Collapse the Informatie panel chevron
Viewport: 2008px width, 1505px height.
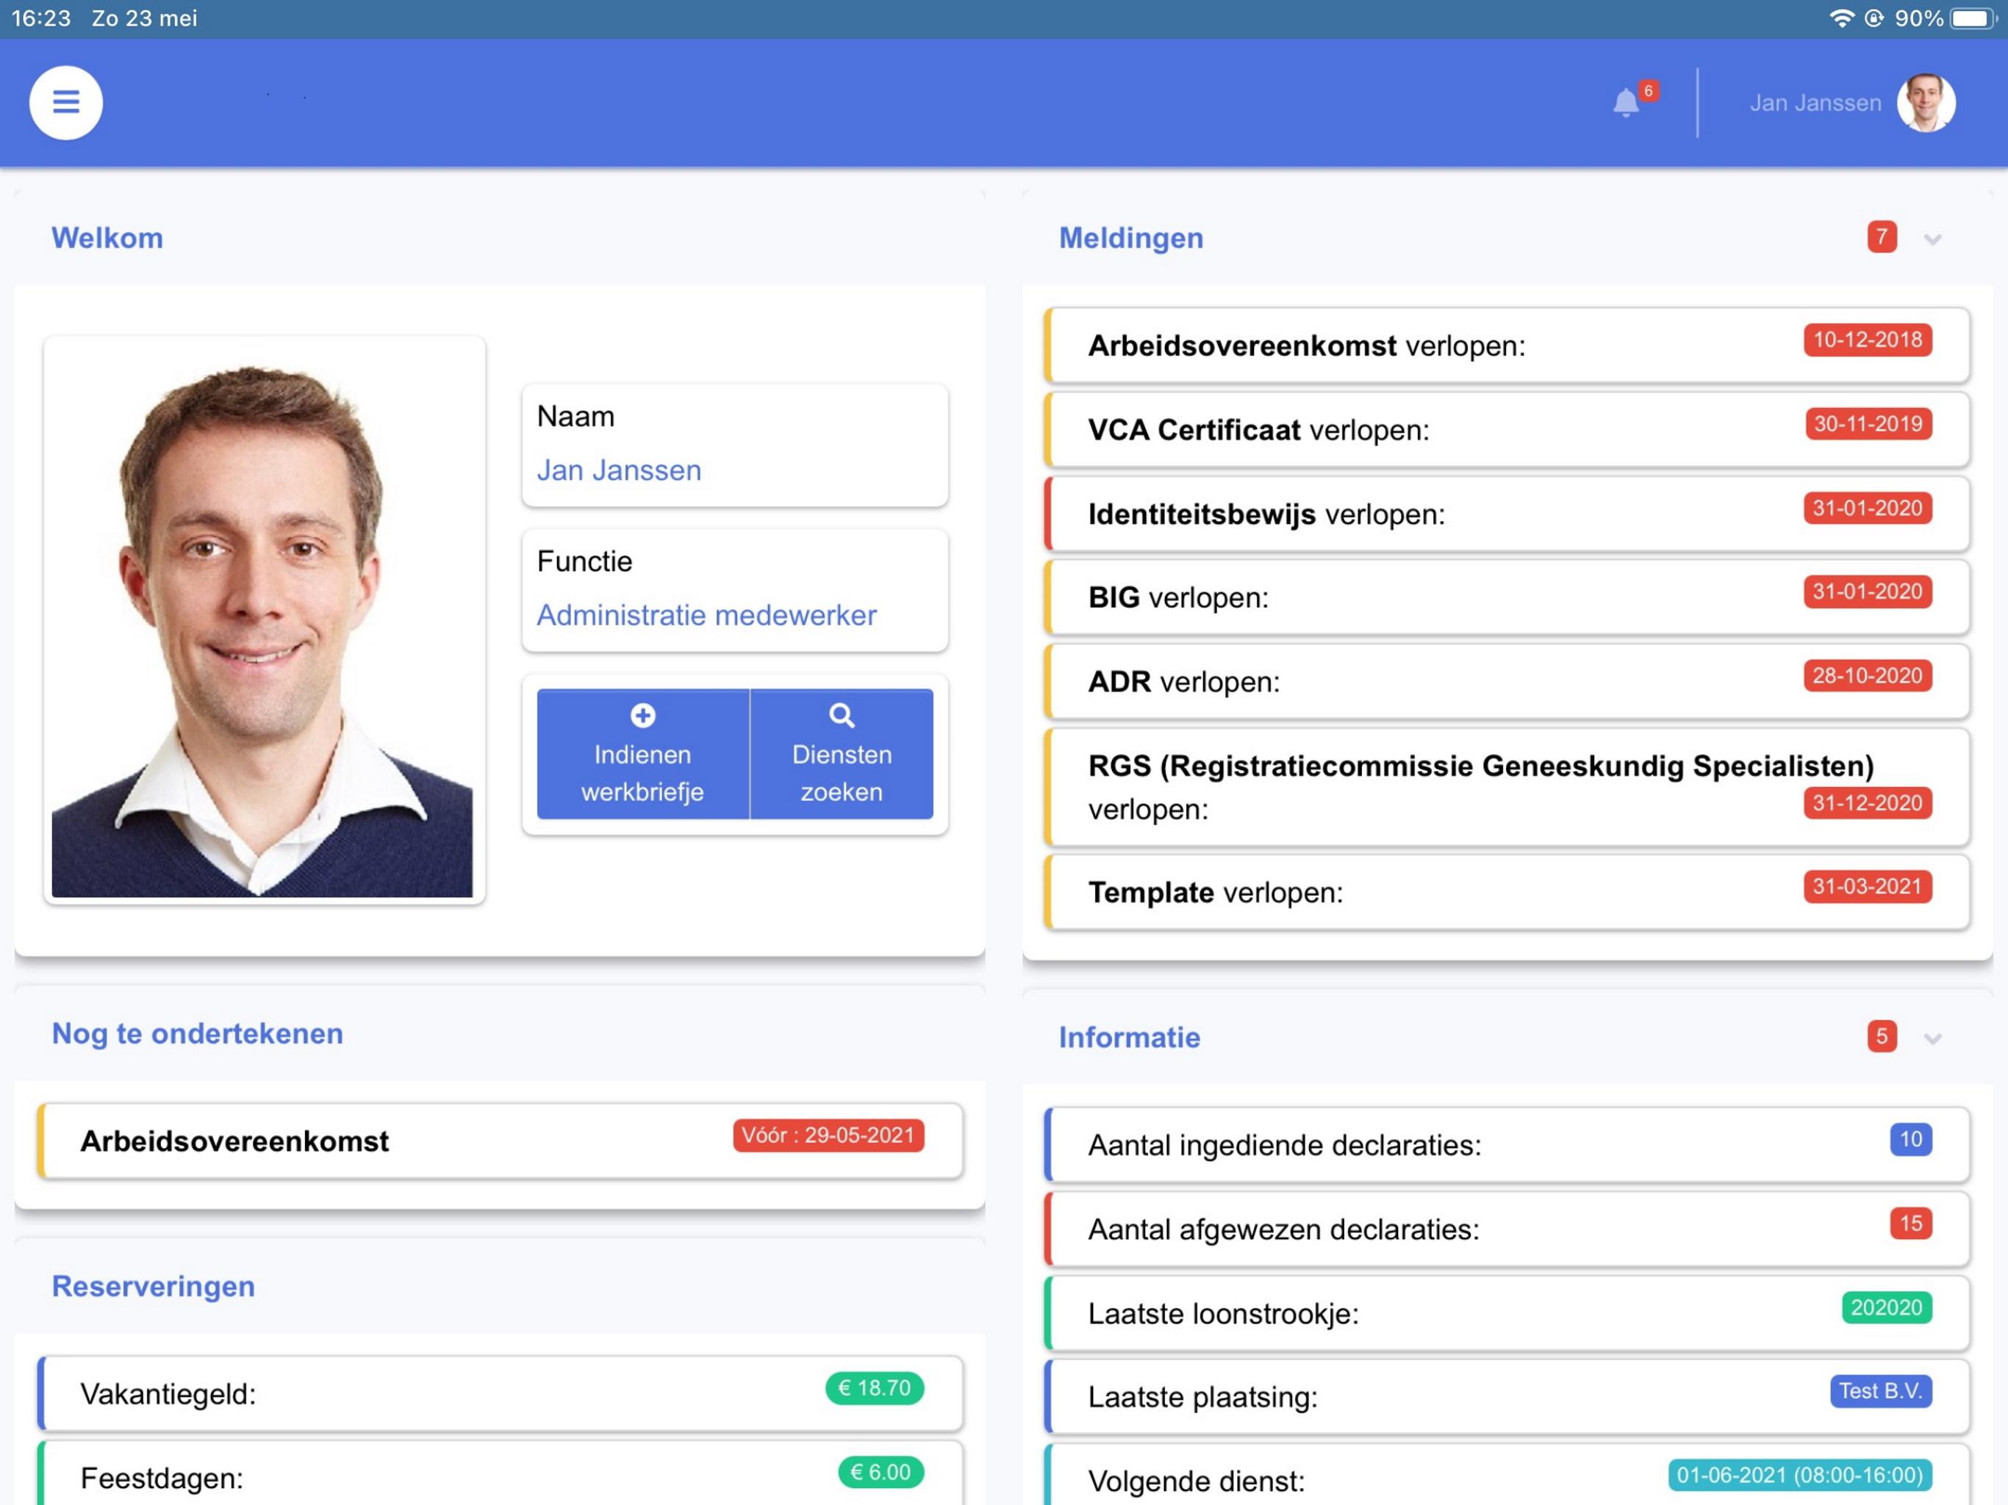[x=1932, y=1038]
